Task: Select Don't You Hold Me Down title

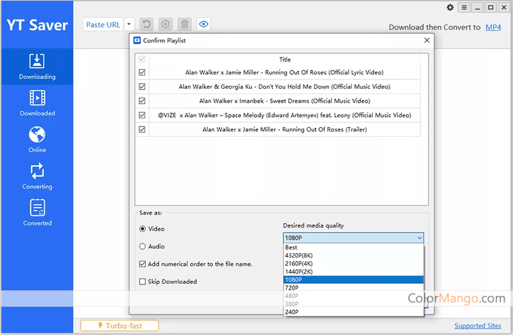Action: [x=285, y=87]
